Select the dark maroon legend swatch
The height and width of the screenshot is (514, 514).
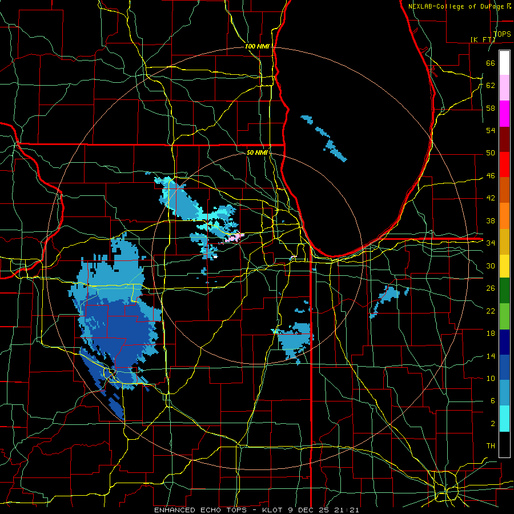coord(504,139)
